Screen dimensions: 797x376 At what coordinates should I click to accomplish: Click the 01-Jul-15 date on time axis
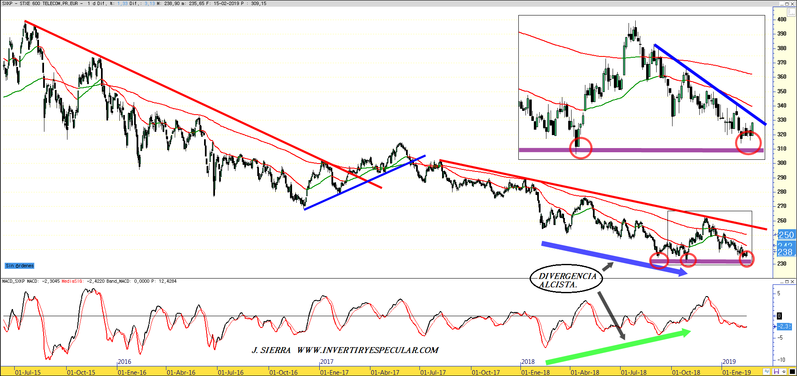[x=28, y=372]
